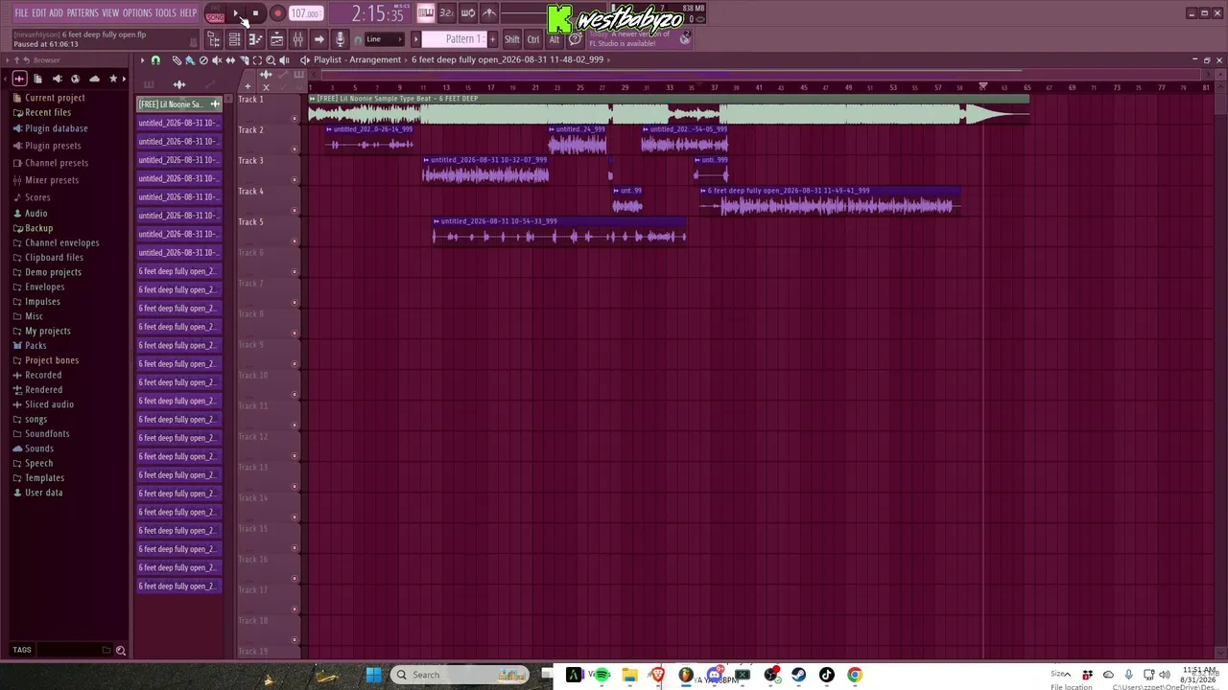The height and width of the screenshot is (690, 1228).
Task: Mute Track 5 using its dot toggle
Action: [295, 241]
